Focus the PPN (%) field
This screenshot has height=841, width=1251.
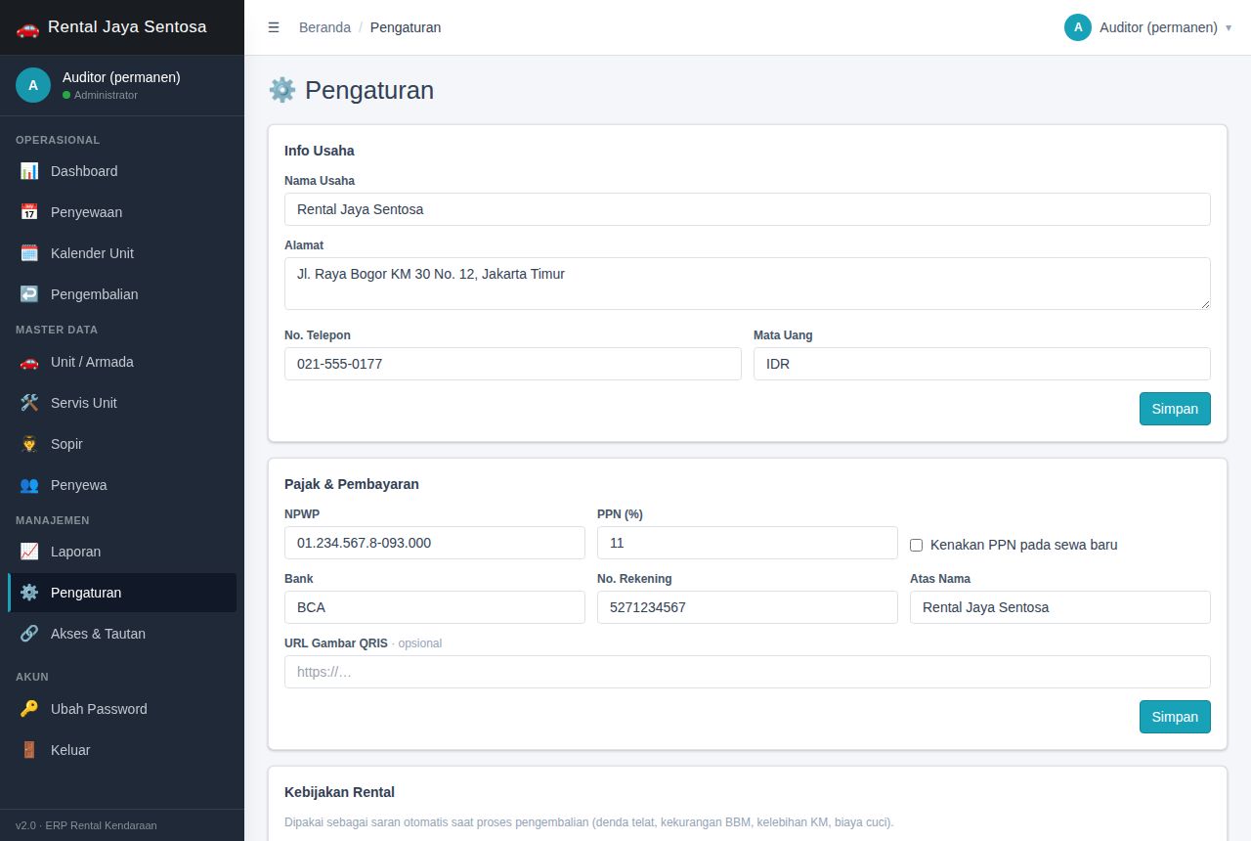(748, 543)
